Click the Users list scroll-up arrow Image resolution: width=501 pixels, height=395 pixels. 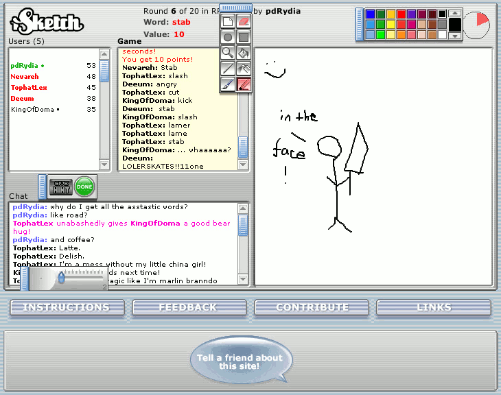click(x=104, y=54)
